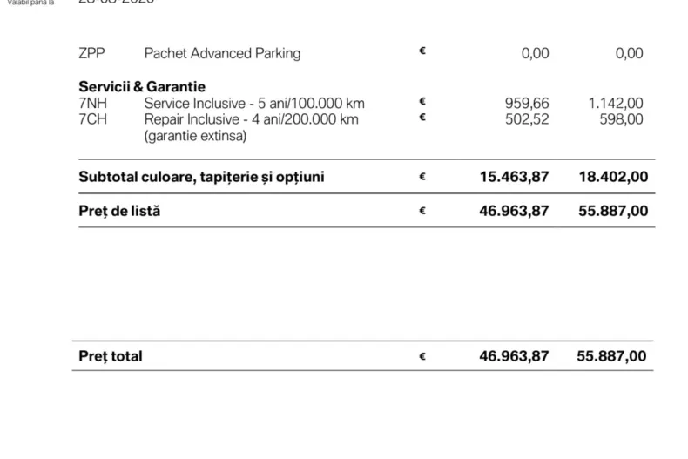Click the Pachet Advanced Parking text
Viewport: 688px width, 459px height.
click(x=222, y=53)
